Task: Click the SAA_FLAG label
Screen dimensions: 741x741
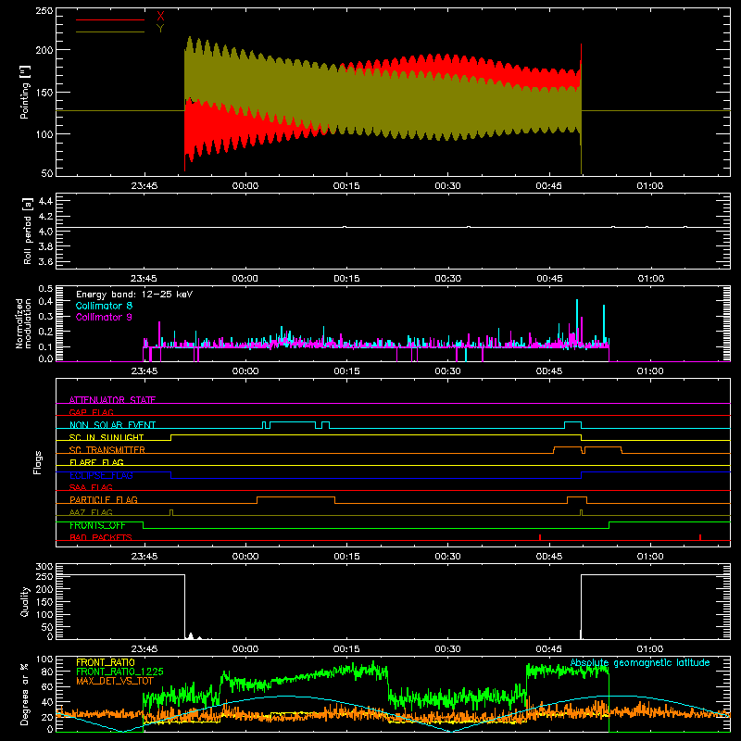Action: pyautogui.click(x=91, y=487)
